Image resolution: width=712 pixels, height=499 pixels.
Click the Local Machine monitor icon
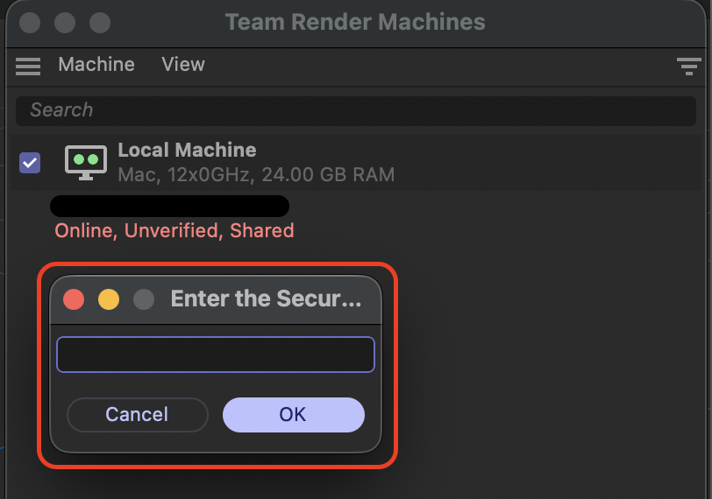86,162
